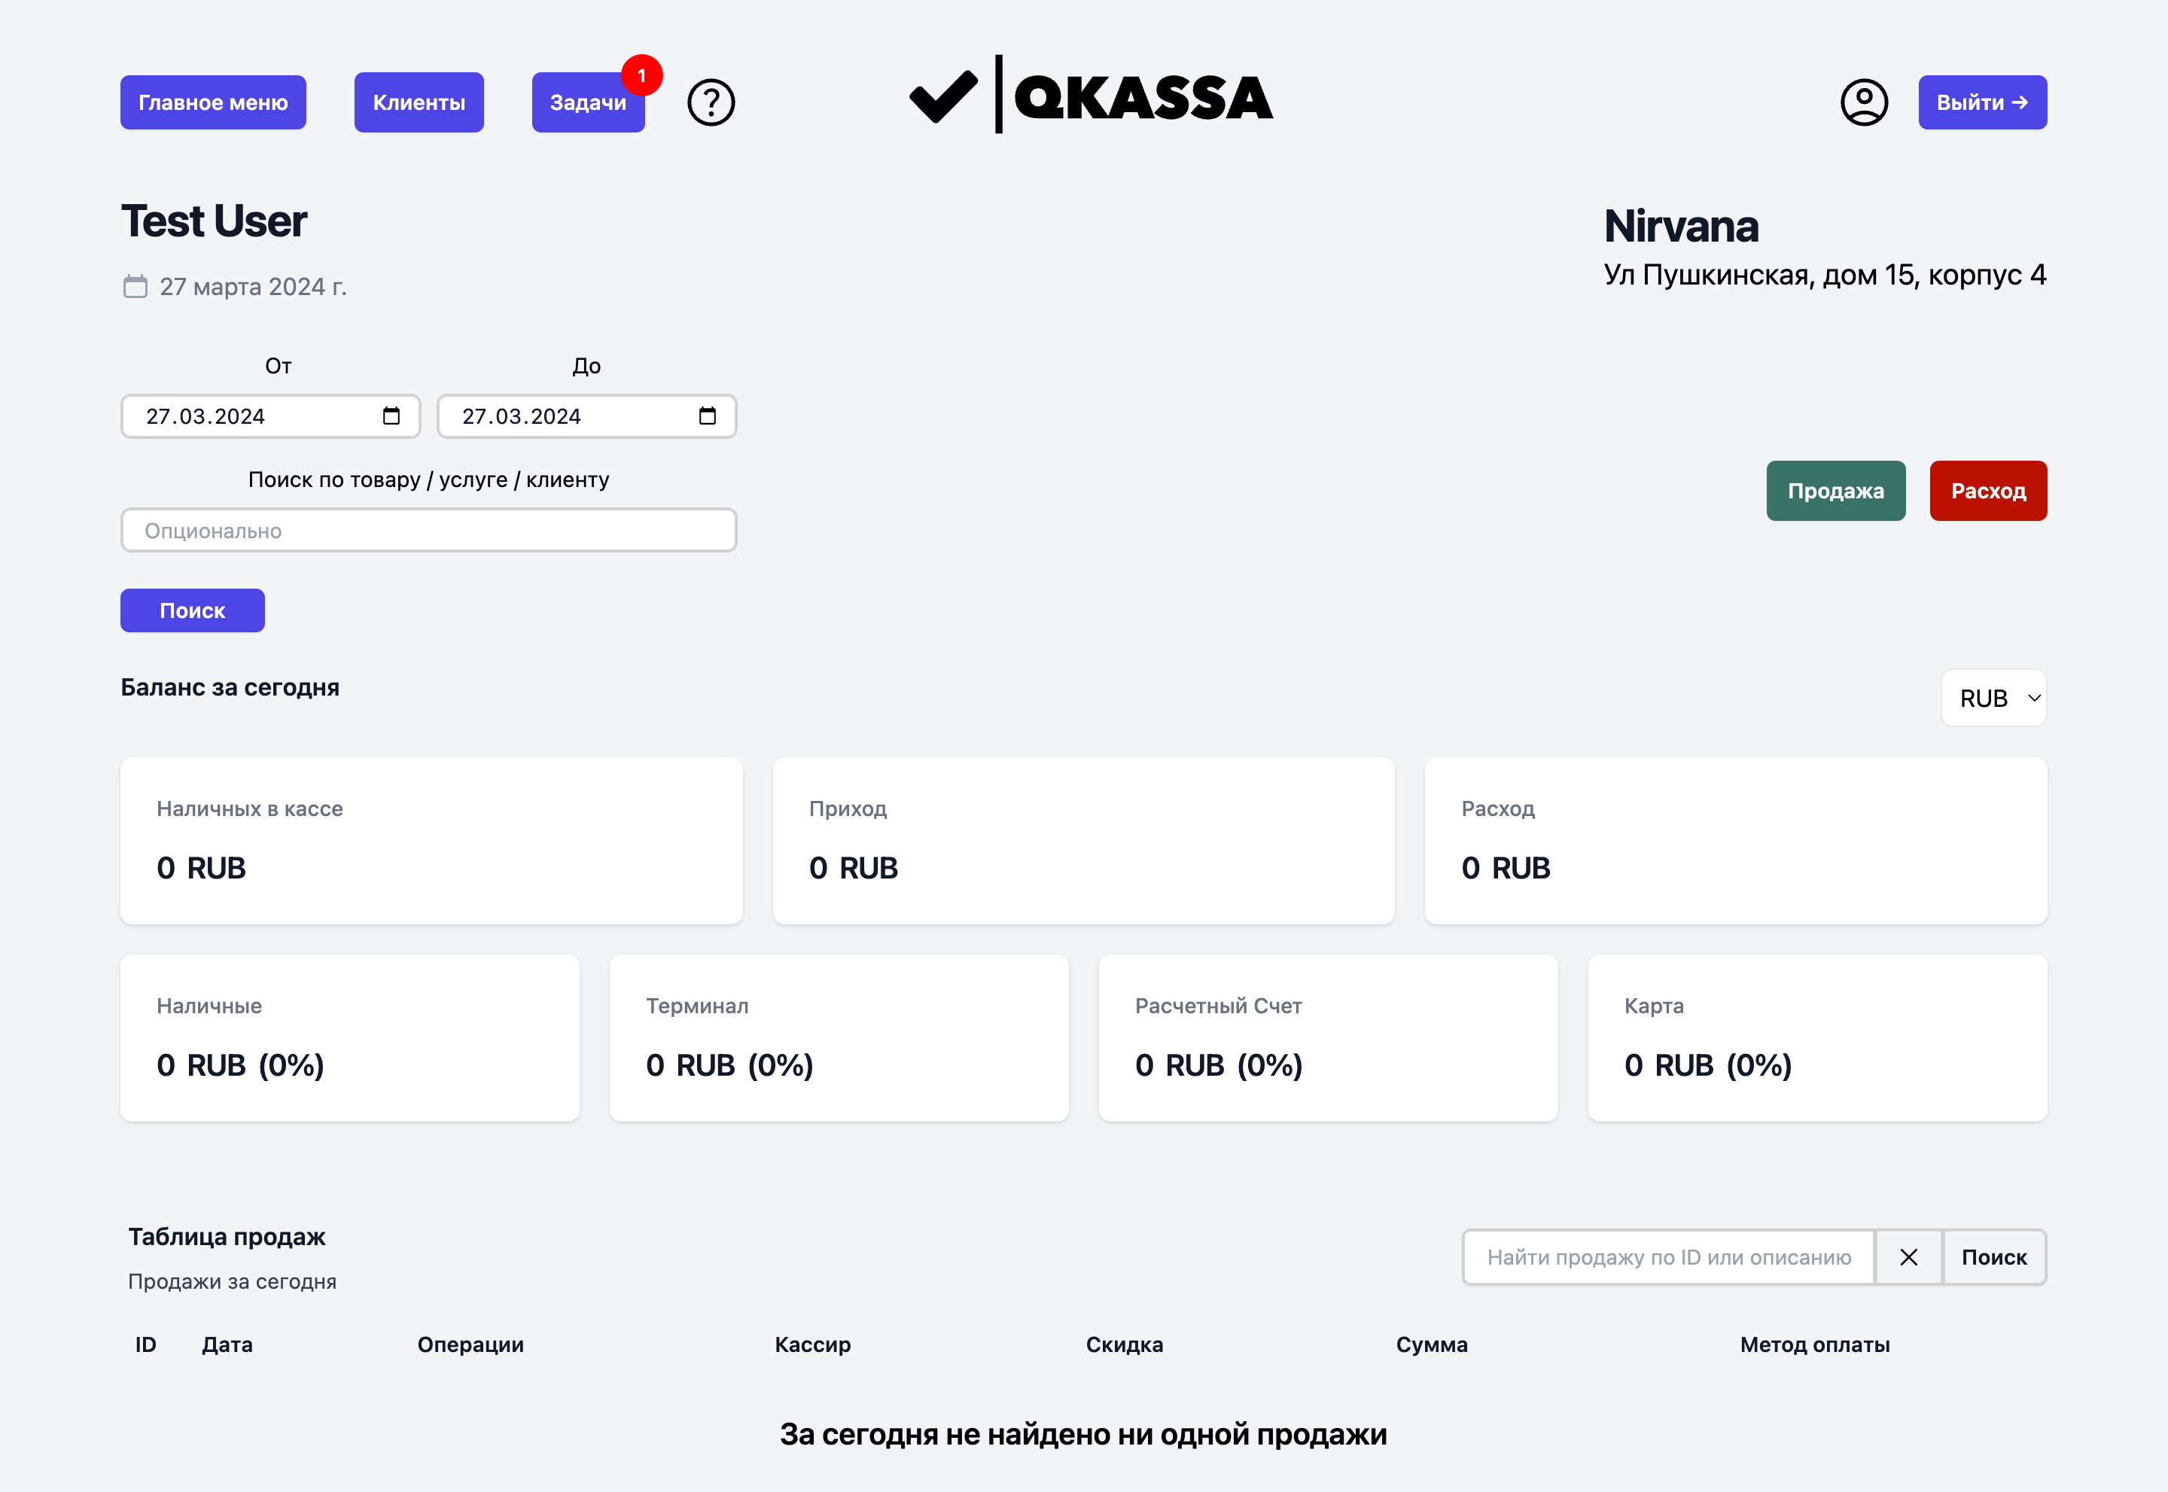Open calendar picker in До date field

click(707, 416)
